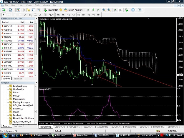Select Horizontal Line drawing tool
The height and width of the screenshot is (138, 184).
point(20,15)
